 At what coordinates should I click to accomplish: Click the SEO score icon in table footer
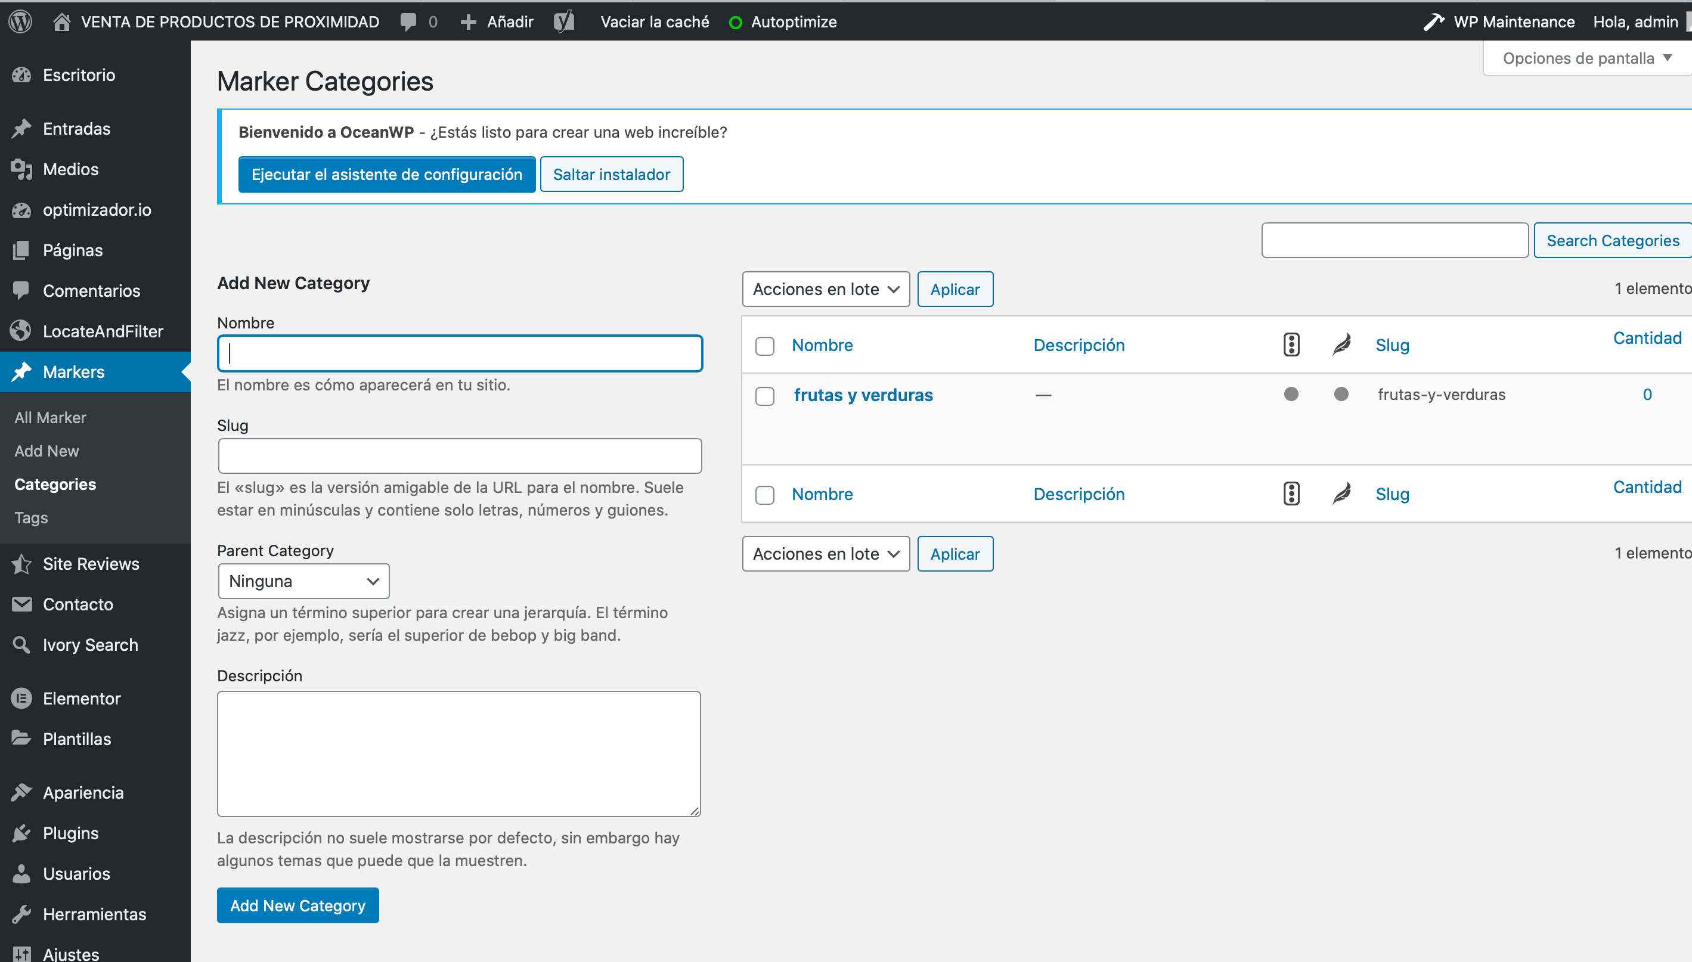pyautogui.click(x=1291, y=494)
